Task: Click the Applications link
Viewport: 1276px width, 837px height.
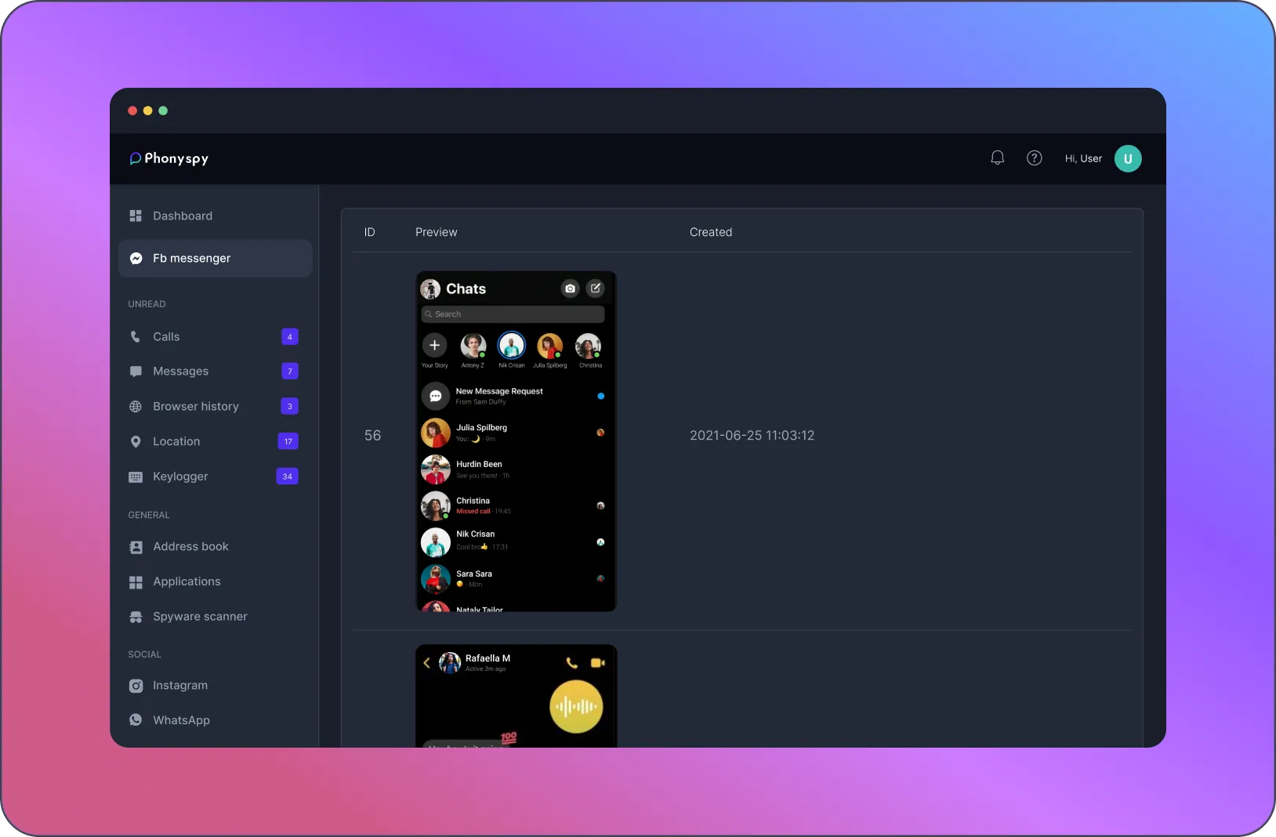Action: [x=186, y=582]
